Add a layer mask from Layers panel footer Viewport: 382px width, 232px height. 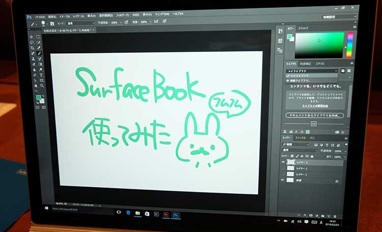pyautogui.click(x=311, y=215)
